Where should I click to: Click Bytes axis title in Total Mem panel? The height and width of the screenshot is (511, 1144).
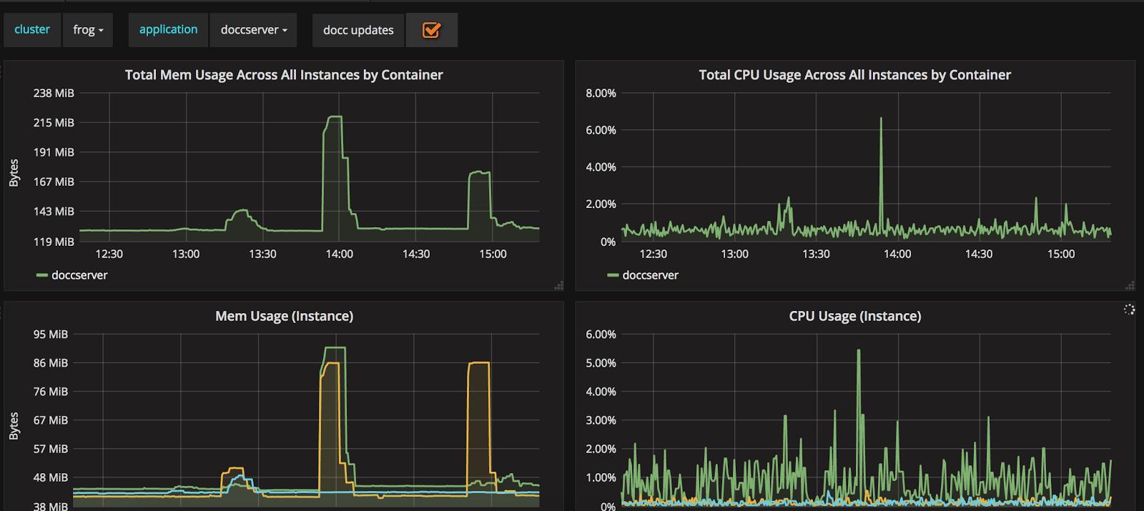click(14, 174)
